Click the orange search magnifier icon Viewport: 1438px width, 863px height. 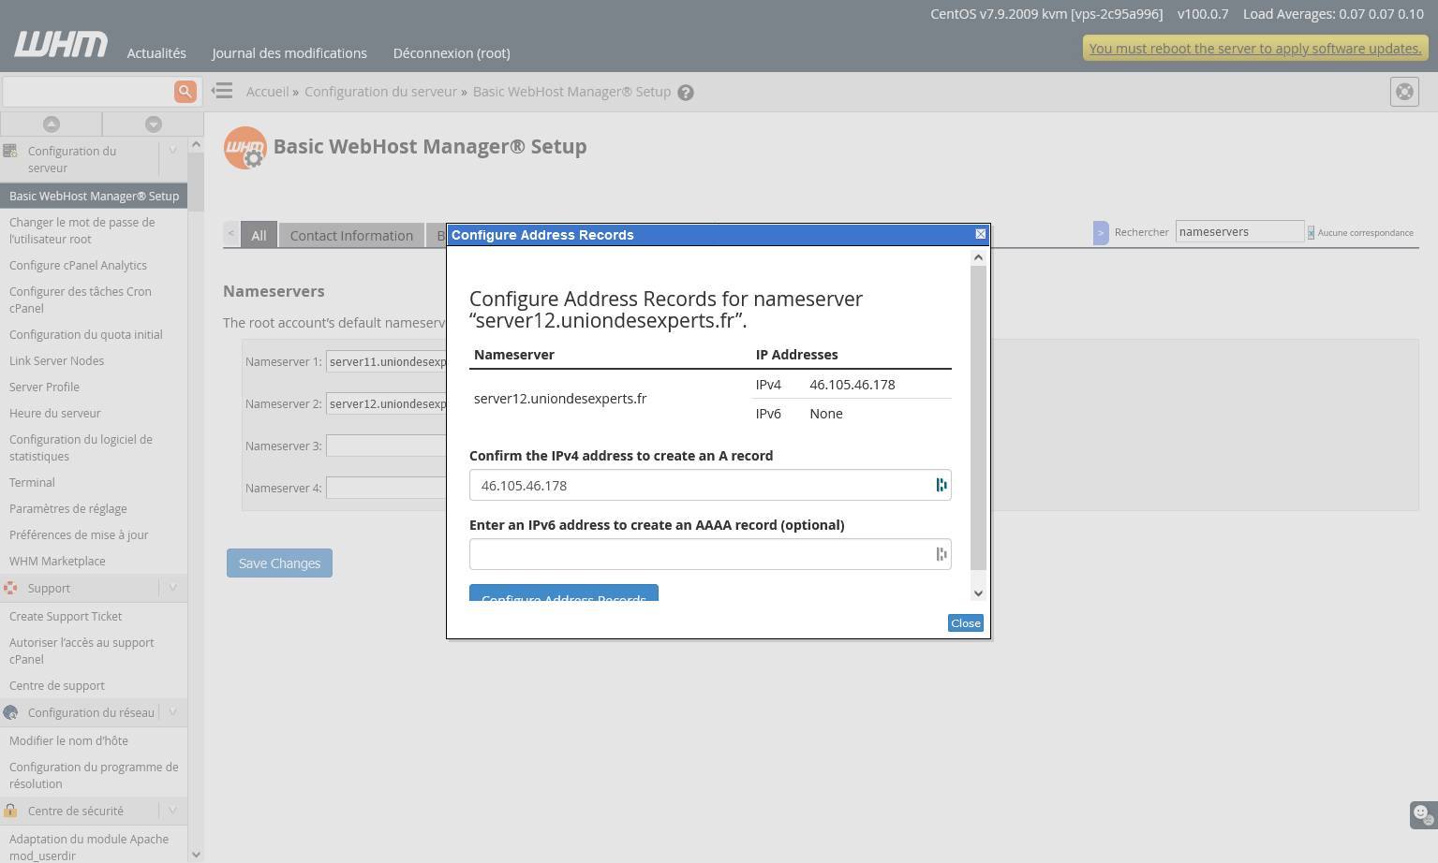pyautogui.click(x=185, y=91)
